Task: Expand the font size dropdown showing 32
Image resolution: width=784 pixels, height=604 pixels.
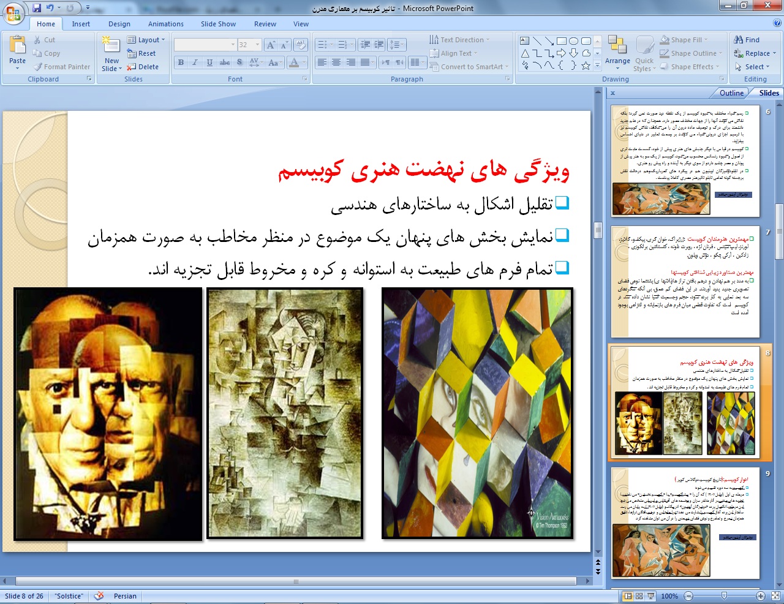Action: coord(257,45)
